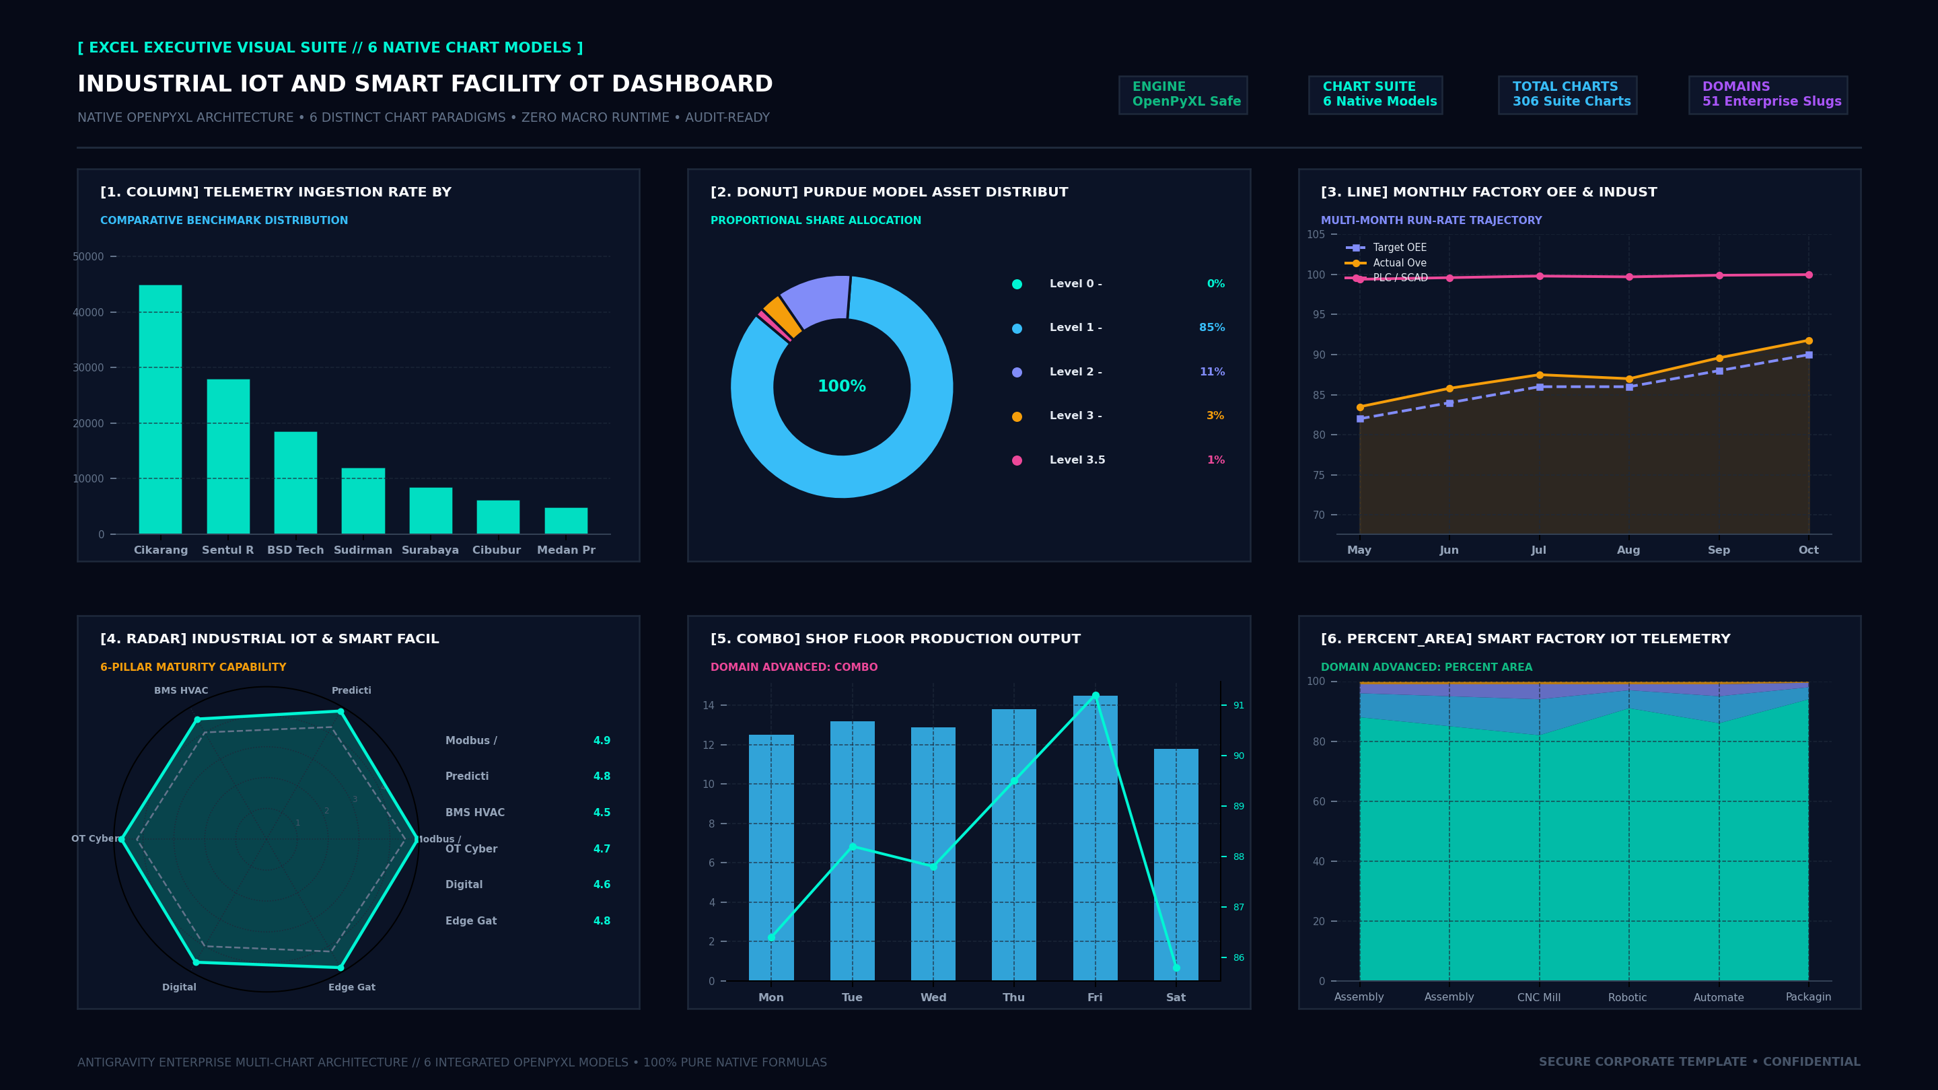
Task: Click the DOMAINS 51 Enterprise Slugs badge
Action: click(x=1768, y=95)
